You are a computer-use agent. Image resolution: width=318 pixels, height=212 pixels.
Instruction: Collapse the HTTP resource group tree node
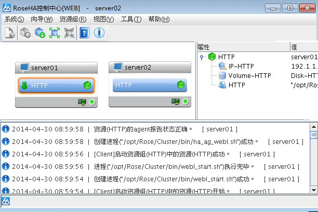[202, 57]
